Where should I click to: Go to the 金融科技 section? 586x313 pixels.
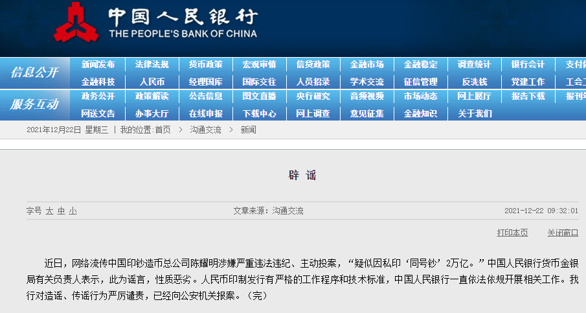point(98,82)
